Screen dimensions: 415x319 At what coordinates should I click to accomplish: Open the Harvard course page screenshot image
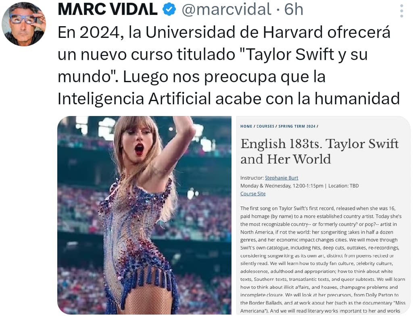pyautogui.click(x=323, y=215)
